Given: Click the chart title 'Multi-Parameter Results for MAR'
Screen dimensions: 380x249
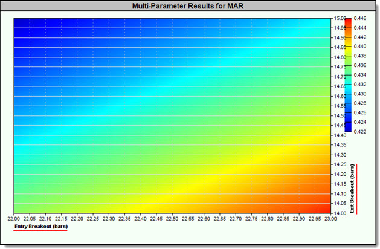Looking at the screenshot, I should click(x=190, y=6).
